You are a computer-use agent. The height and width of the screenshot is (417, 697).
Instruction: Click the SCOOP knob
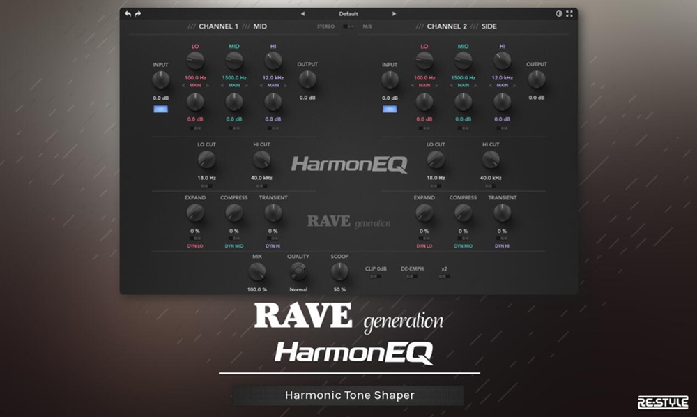point(339,272)
